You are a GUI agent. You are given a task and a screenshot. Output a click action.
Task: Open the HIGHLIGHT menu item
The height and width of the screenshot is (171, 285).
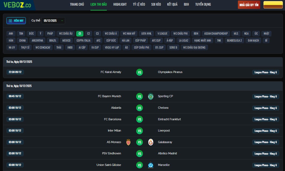coord(120,5)
